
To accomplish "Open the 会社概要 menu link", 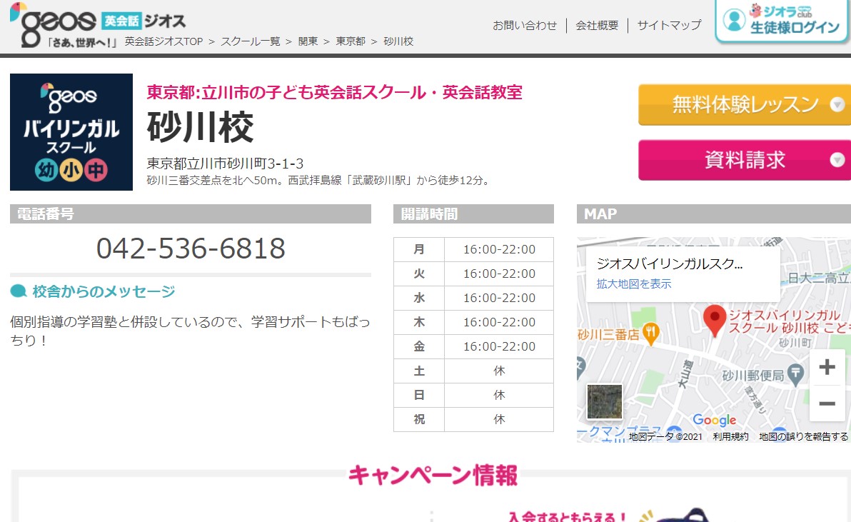I will pyautogui.click(x=597, y=26).
